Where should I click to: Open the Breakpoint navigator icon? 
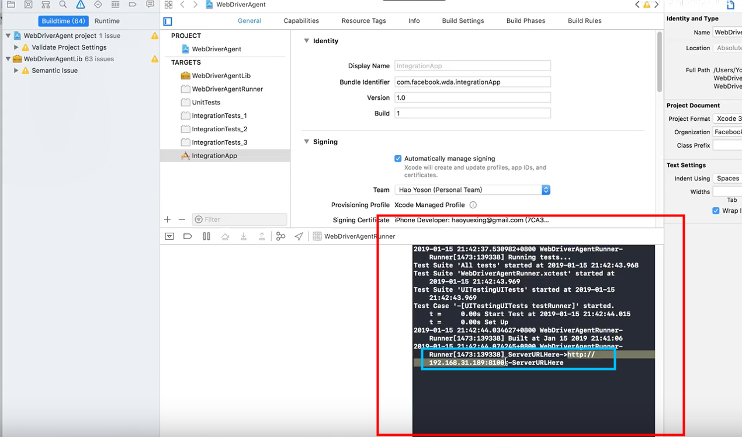coord(133,5)
